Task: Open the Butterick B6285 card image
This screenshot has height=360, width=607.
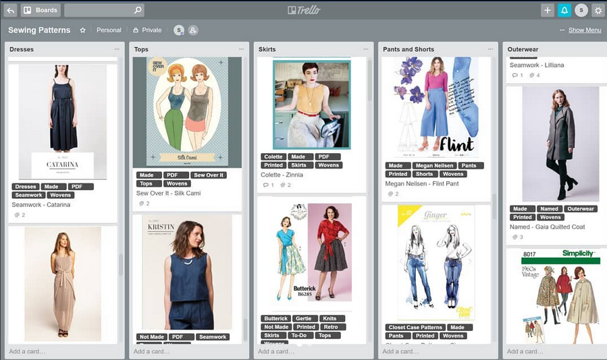Action: pyautogui.click(x=312, y=253)
